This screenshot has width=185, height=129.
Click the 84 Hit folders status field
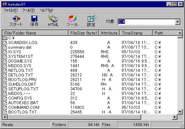coord(84,125)
